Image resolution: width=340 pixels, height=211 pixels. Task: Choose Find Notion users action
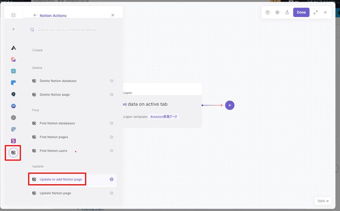click(x=73, y=151)
